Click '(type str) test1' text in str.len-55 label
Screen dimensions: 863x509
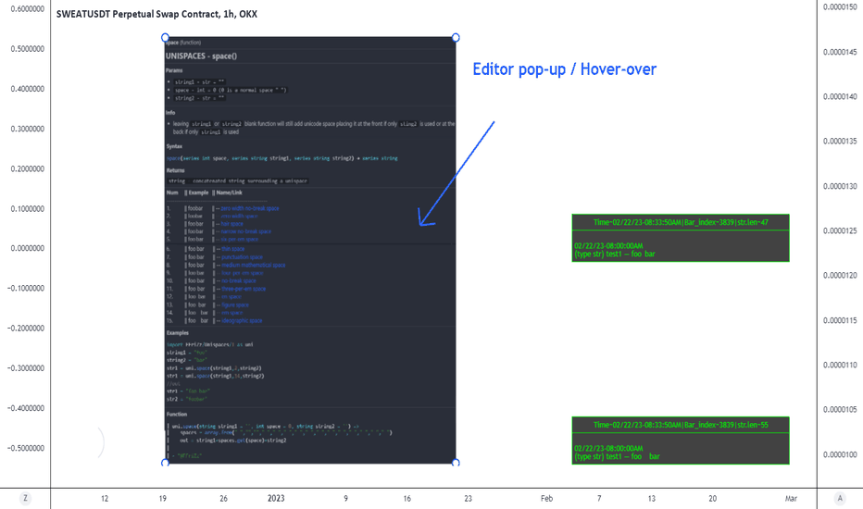pyautogui.click(x=598, y=457)
